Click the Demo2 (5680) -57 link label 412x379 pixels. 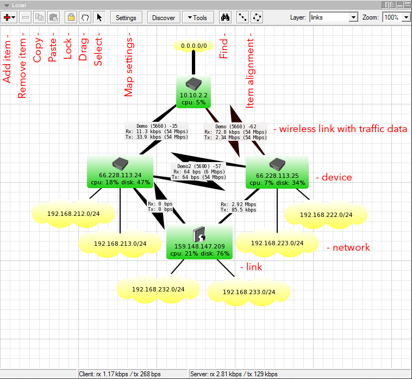point(199,172)
